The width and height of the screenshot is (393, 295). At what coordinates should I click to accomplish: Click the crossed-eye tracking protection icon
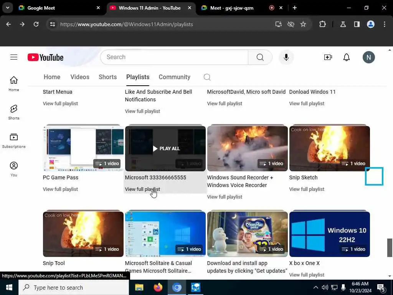click(x=291, y=24)
